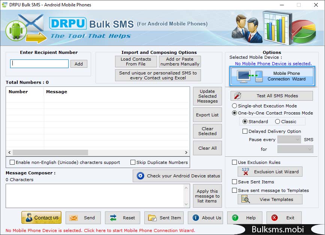Open the Pause every SMS dropdown
Viewport: 325px width, 235px height.
289,140
